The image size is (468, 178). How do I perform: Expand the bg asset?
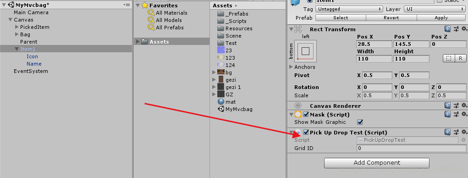click(214, 72)
